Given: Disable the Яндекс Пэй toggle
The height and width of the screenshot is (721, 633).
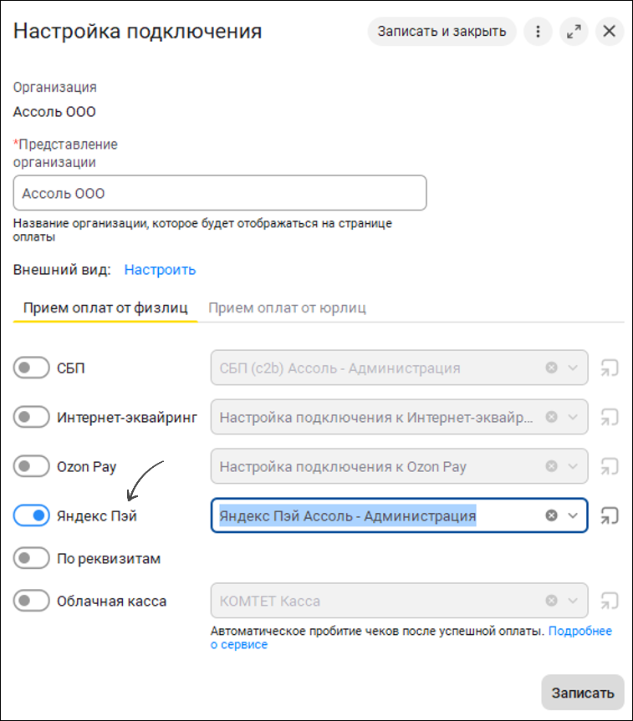Looking at the screenshot, I should [x=31, y=515].
